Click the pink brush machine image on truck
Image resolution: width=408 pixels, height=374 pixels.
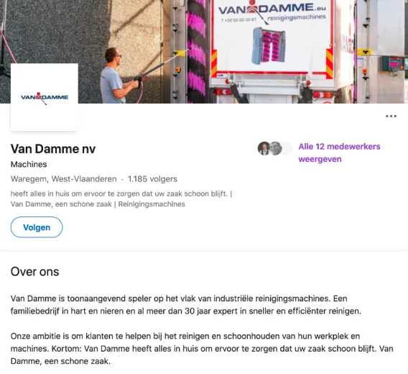point(269,45)
